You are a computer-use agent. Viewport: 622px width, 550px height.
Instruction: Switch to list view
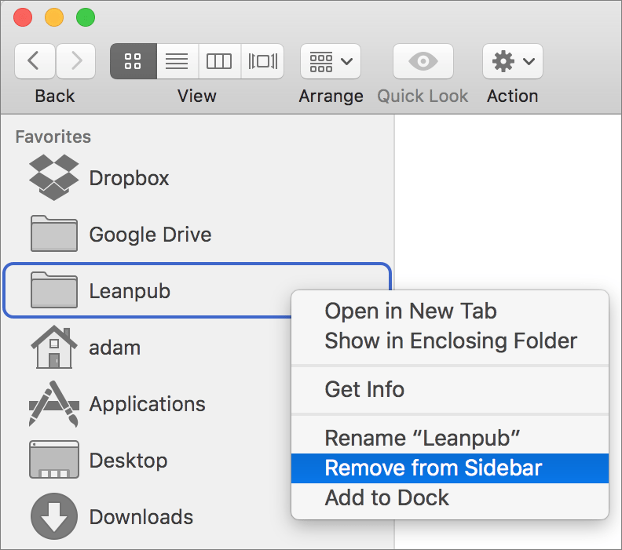click(177, 61)
